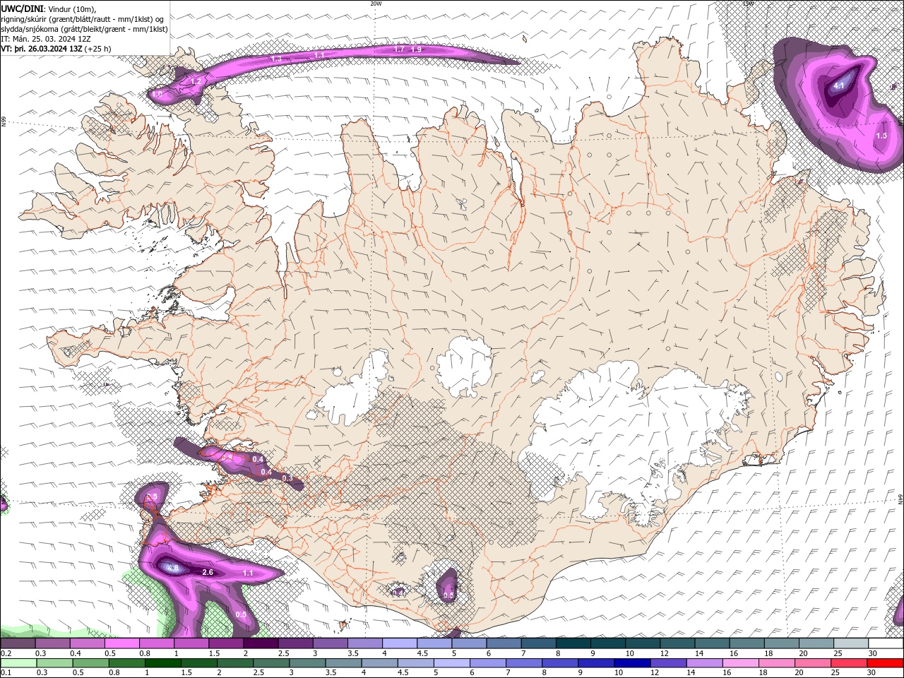904x678 pixels.
Task: Click the red 30 swatch in the rain scale
Action: click(x=884, y=663)
